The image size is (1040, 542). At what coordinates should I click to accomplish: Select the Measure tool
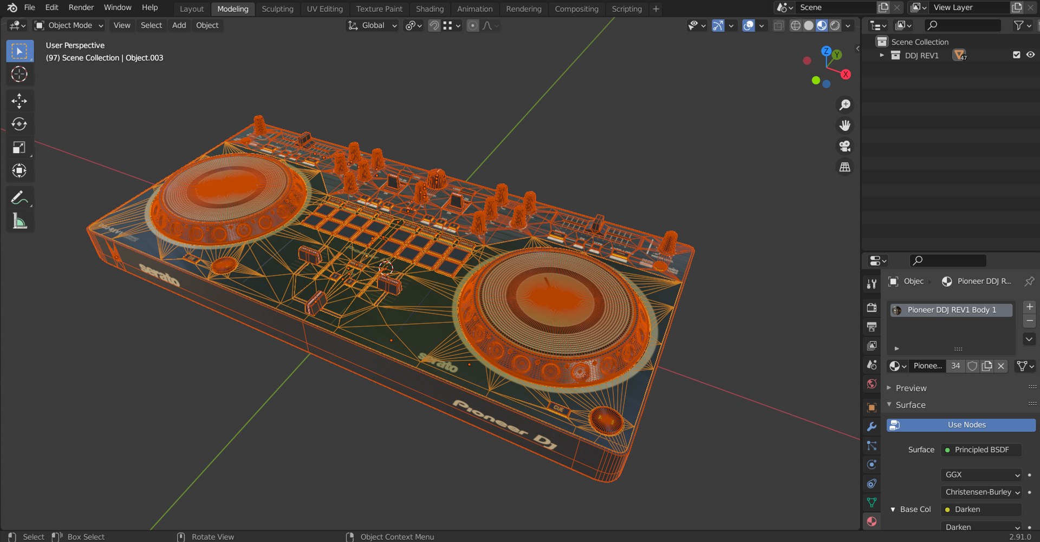[19, 221]
